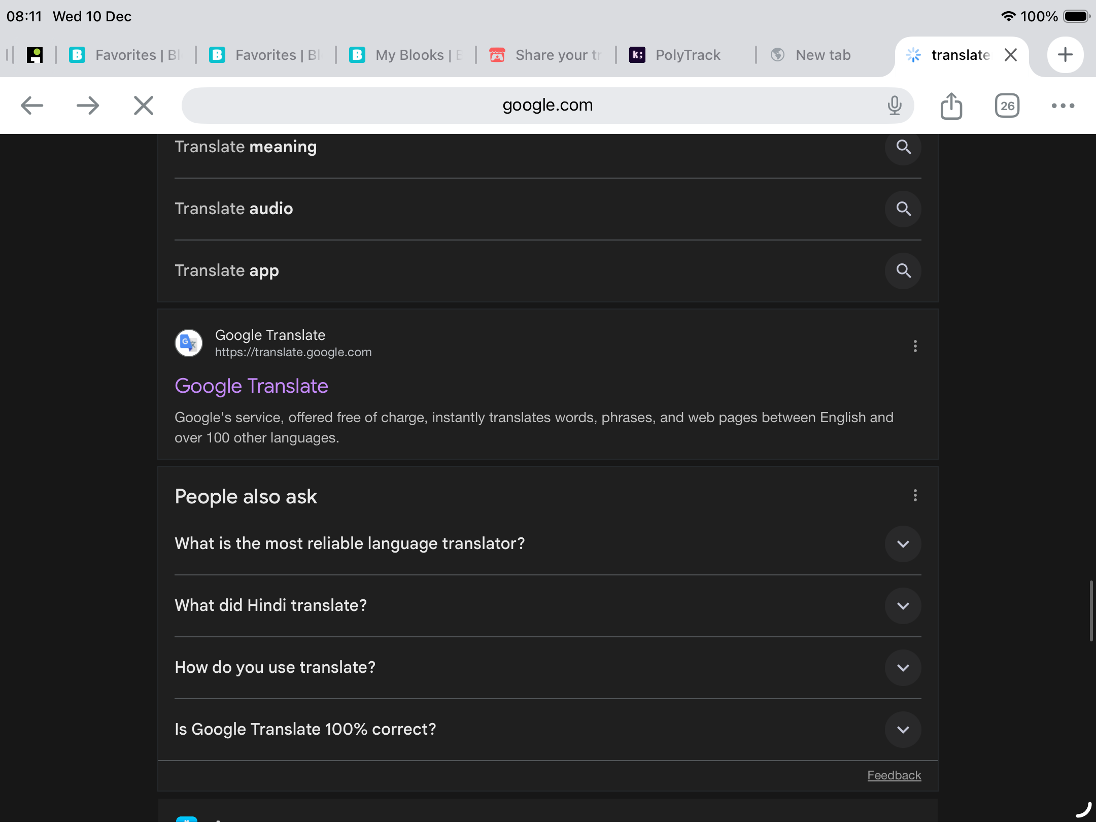Select the 'Translate app' suggestion
Image resolution: width=1096 pixels, height=822 pixels.
pos(227,270)
